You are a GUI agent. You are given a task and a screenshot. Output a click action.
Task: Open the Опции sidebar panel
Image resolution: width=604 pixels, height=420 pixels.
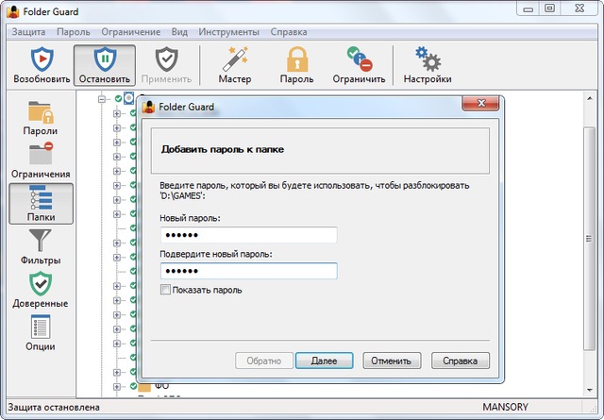40,333
